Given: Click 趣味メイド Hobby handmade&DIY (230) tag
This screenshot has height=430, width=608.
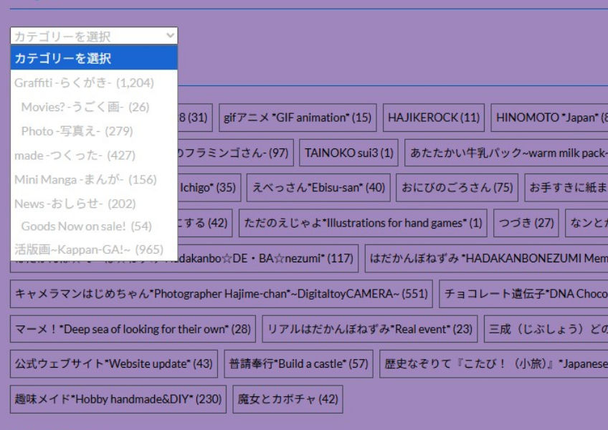Looking at the screenshot, I should pos(118,399).
